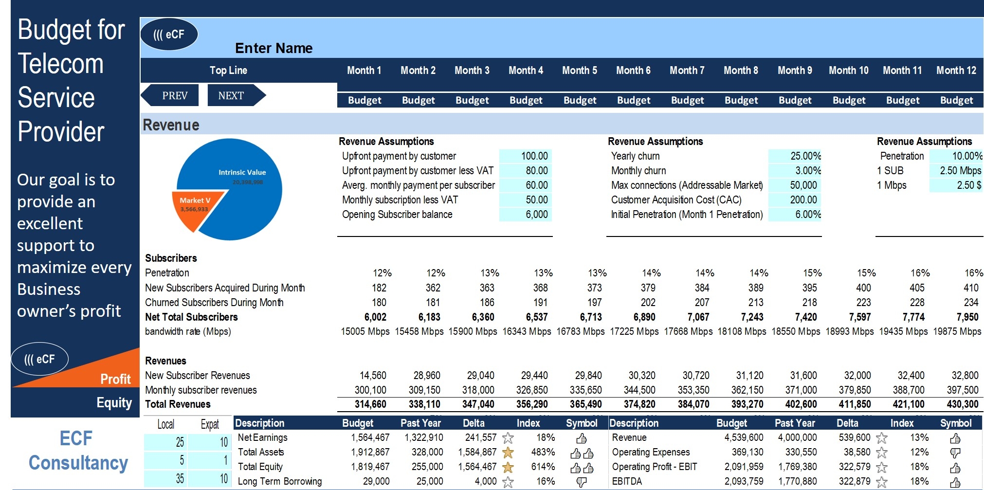Click the PREV navigation arrow button
This screenshot has height=490, width=984.
point(171,95)
